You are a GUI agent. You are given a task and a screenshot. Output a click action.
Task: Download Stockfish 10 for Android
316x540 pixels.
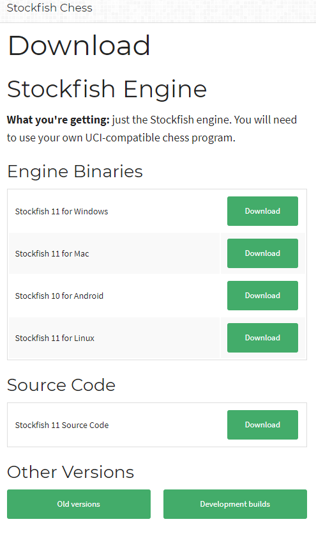pyautogui.click(x=262, y=296)
